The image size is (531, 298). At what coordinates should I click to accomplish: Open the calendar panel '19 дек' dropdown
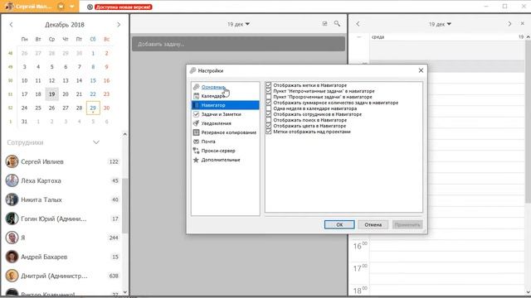pyautogui.click(x=440, y=24)
